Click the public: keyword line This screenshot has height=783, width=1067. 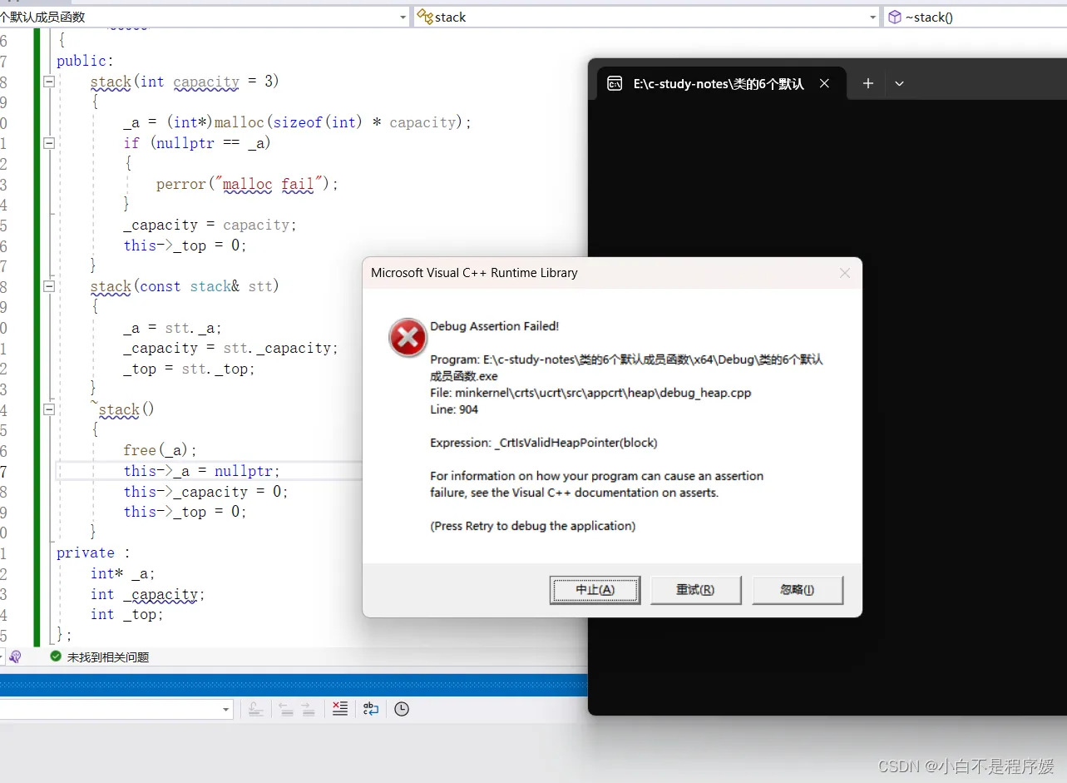[86, 61]
